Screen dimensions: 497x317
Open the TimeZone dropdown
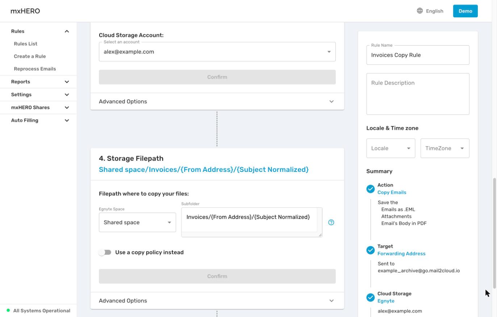pyautogui.click(x=445, y=148)
